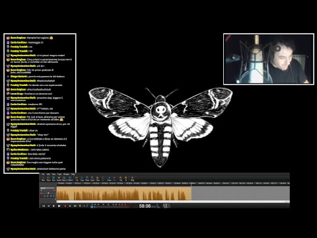Click the Export toolbar icon
This screenshot has height=238, width=317.
(x=64, y=178)
